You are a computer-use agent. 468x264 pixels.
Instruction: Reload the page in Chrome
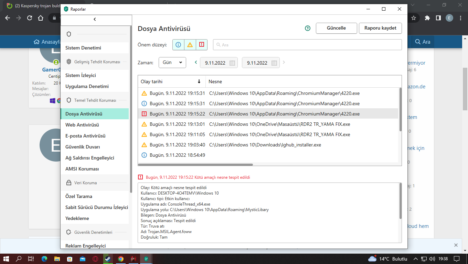30,18
